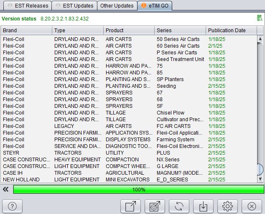Switch to EST Releases tab

pos(28,6)
